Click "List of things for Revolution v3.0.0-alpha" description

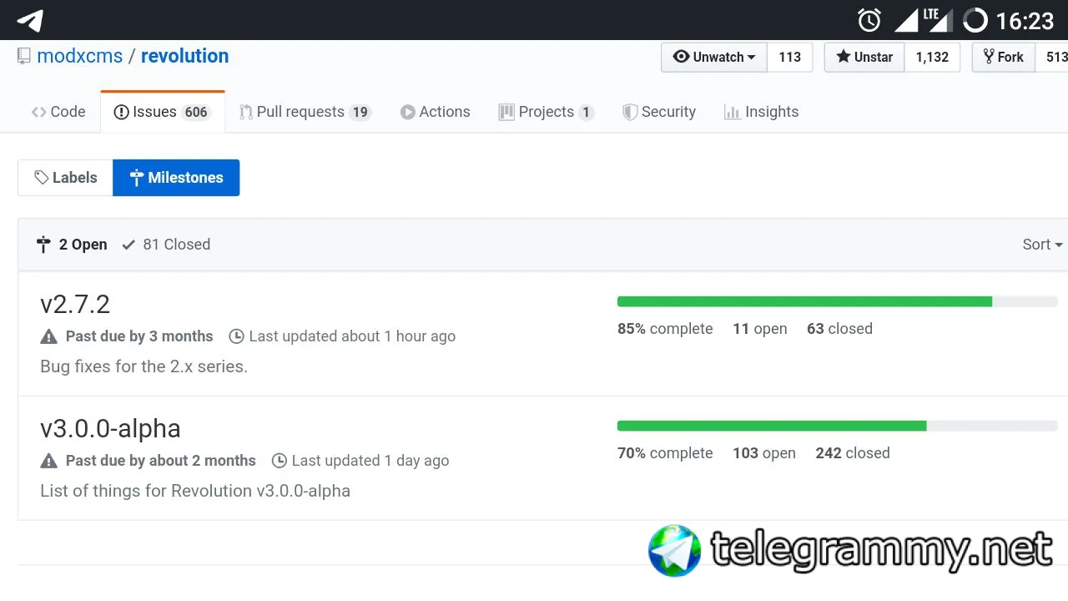click(195, 491)
